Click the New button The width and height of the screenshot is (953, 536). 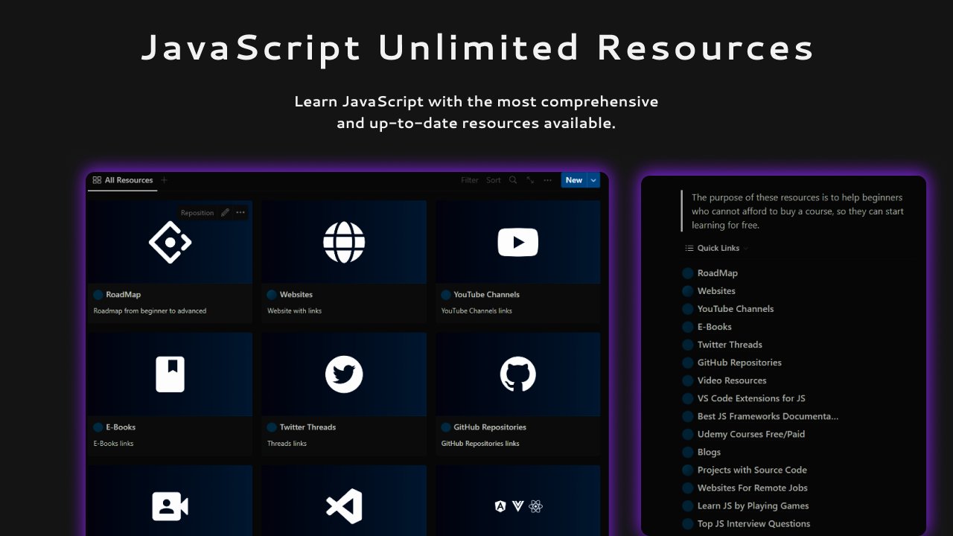coord(573,180)
